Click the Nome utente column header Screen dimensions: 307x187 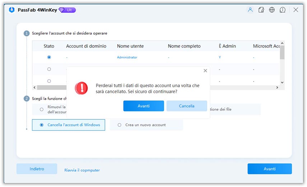coord(130,46)
